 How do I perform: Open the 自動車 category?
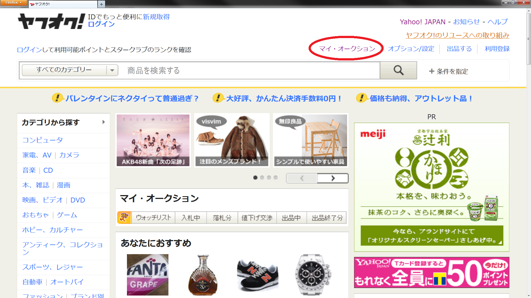[32, 282]
